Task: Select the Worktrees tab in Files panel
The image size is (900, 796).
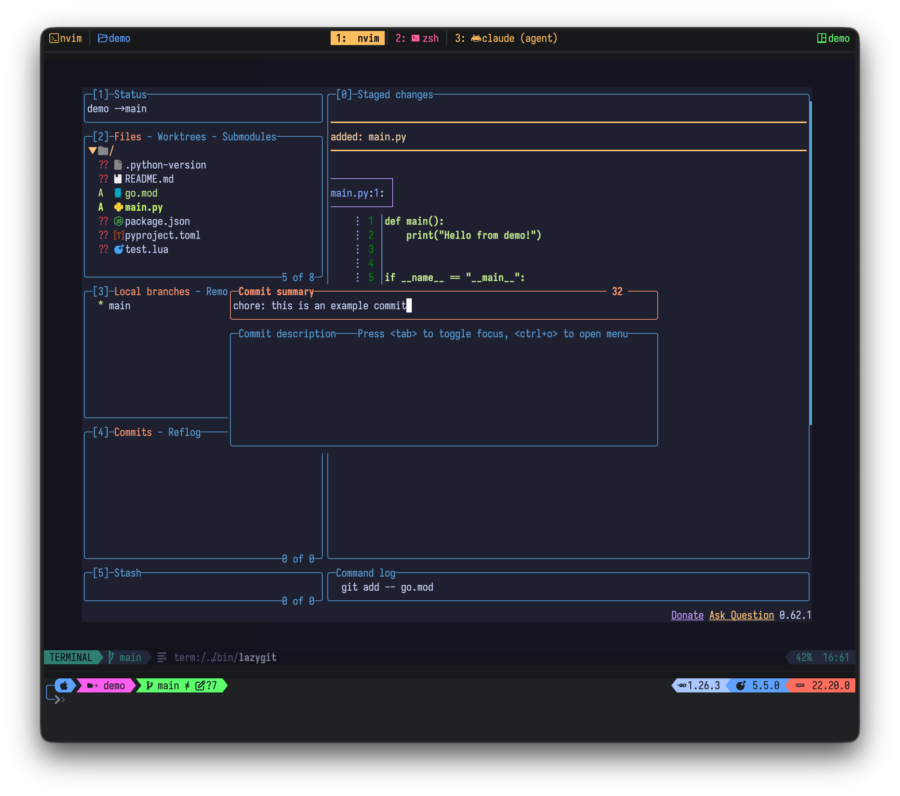Action: click(181, 136)
